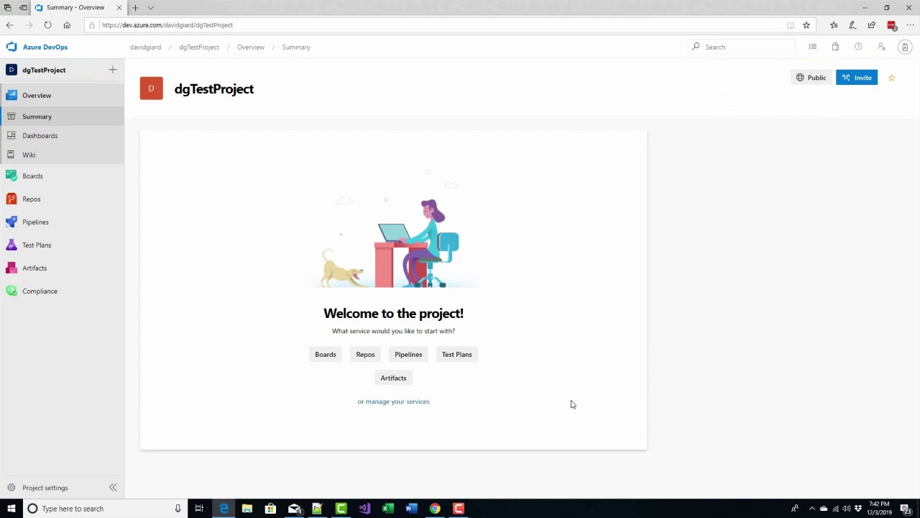
Task: Go to Summary in the breadcrumb
Action: pos(296,47)
